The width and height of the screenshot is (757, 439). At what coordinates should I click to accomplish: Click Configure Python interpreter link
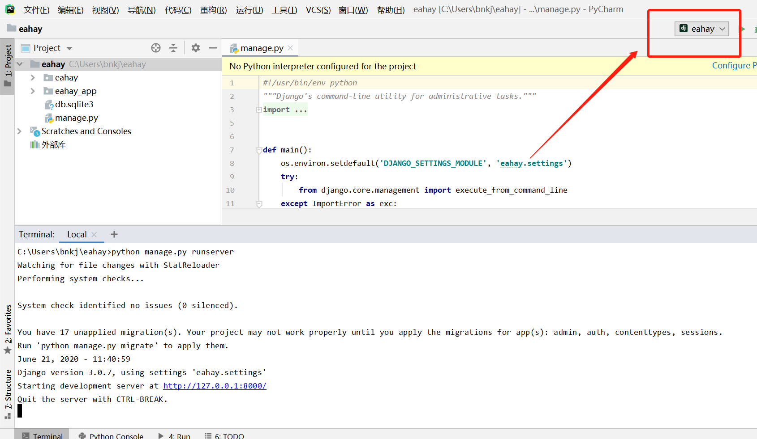click(x=734, y=66)
